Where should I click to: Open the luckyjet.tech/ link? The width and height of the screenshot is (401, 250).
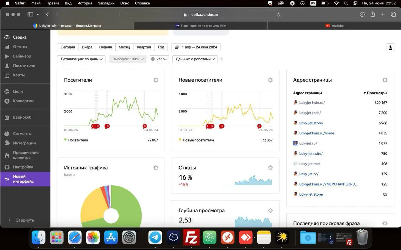310,113
